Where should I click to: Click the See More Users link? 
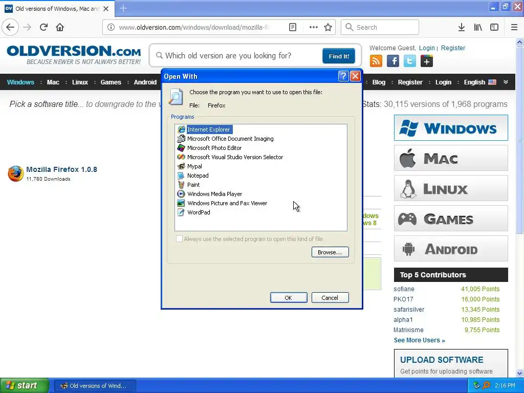pos(419,340)
